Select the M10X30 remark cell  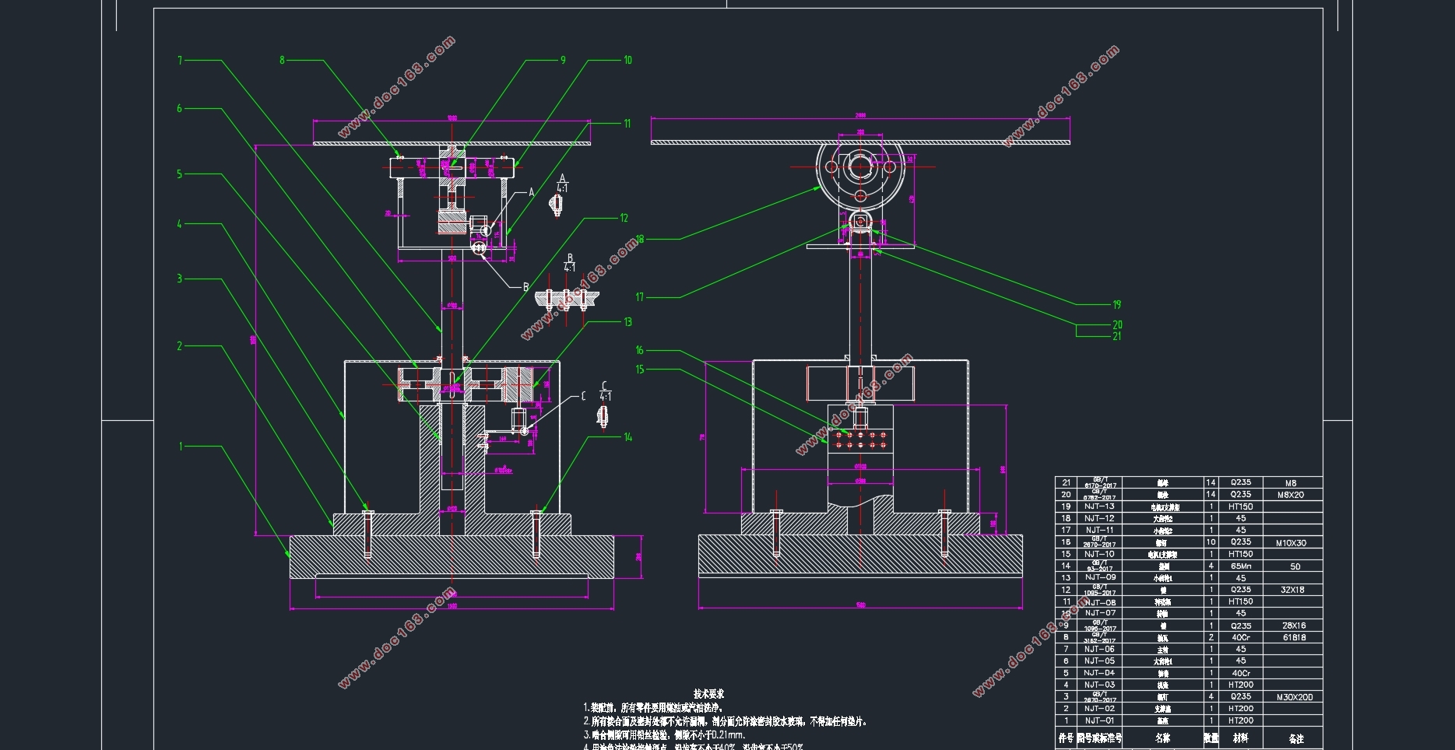pyautogui.click(x=1292, y=543)
